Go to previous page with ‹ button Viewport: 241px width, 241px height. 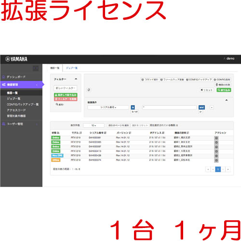pos(213,169)
